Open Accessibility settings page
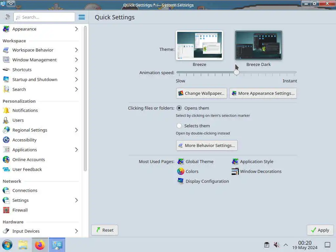 (41, 140)
